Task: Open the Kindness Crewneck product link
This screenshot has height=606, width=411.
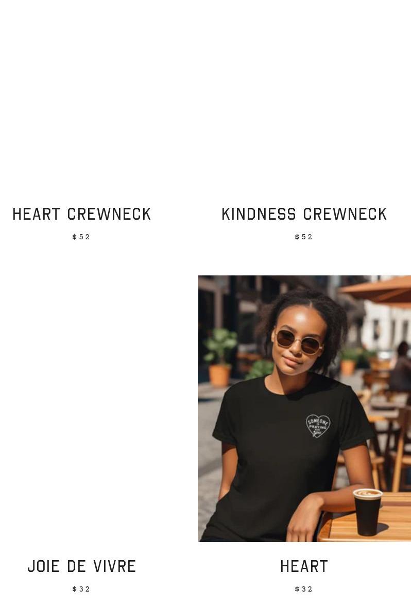Action: point(304,214)
